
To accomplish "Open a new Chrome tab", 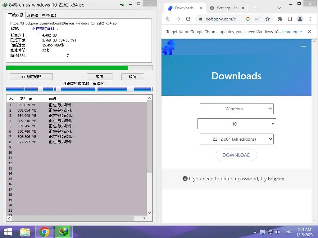I will tap(255, 8).
